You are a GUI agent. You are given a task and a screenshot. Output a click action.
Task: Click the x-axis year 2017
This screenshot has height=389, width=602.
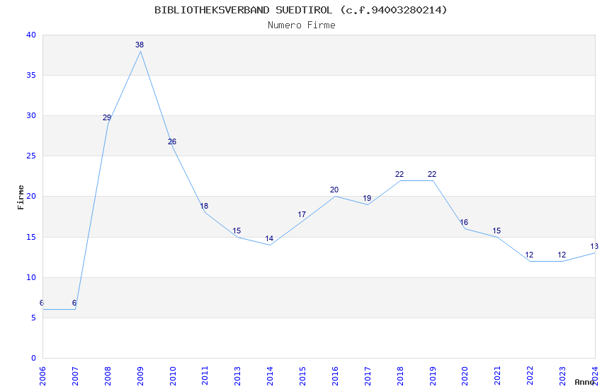[368, 376]
